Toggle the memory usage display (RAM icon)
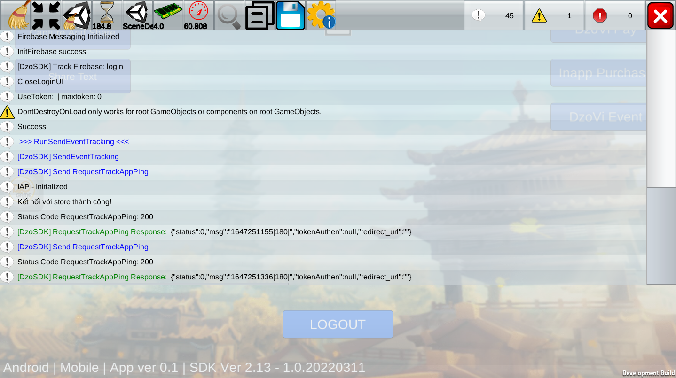 tap(168, 15)
